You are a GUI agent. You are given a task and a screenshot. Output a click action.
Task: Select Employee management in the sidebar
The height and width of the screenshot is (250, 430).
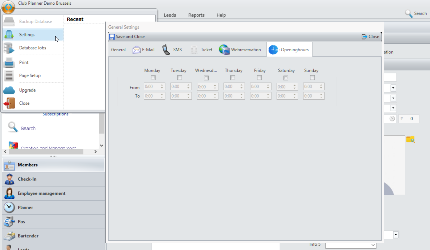[41, 193]
